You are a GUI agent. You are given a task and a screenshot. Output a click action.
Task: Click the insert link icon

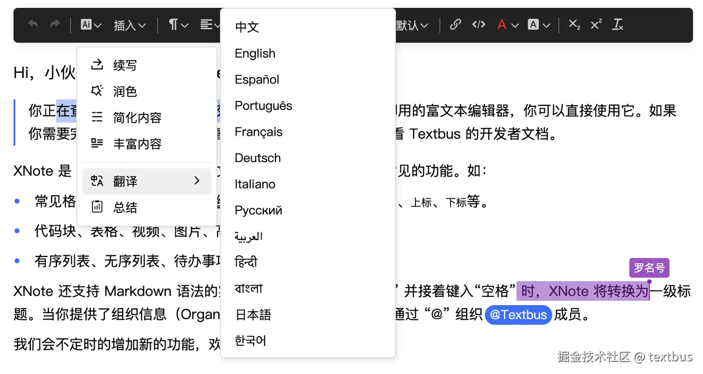(x=455, y=24)
